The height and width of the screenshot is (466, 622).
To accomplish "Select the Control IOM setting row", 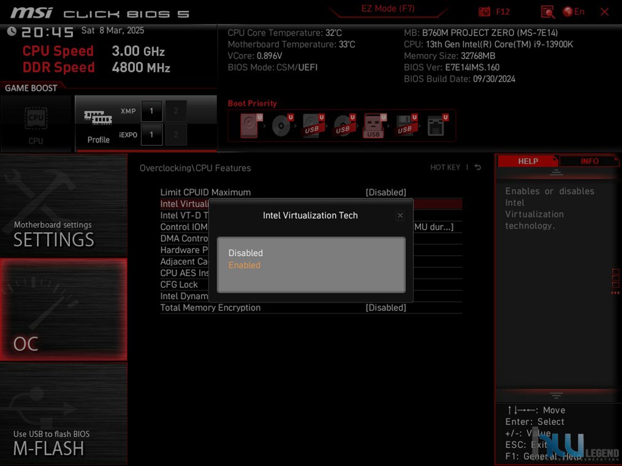I will coord(184,227).
